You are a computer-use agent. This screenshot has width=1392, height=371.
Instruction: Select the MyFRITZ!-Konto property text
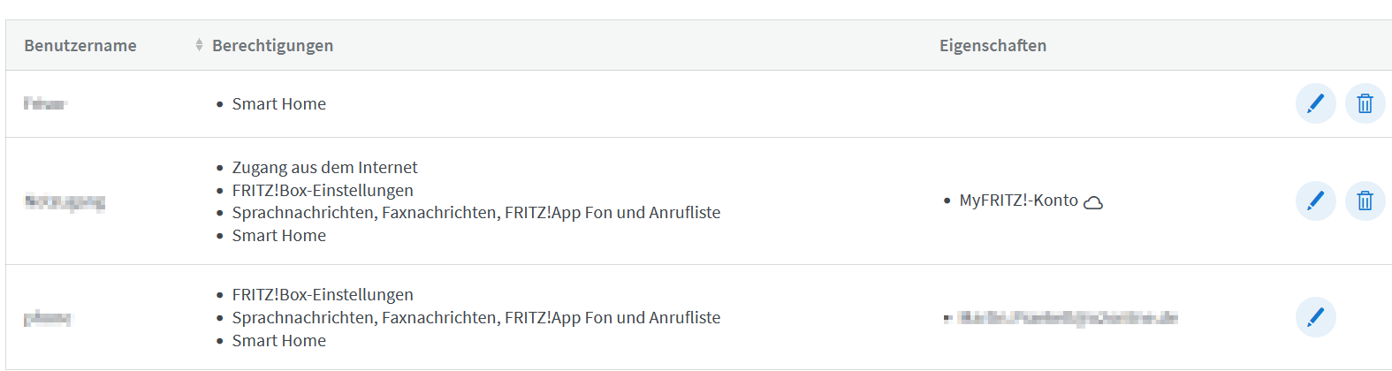1018,201
